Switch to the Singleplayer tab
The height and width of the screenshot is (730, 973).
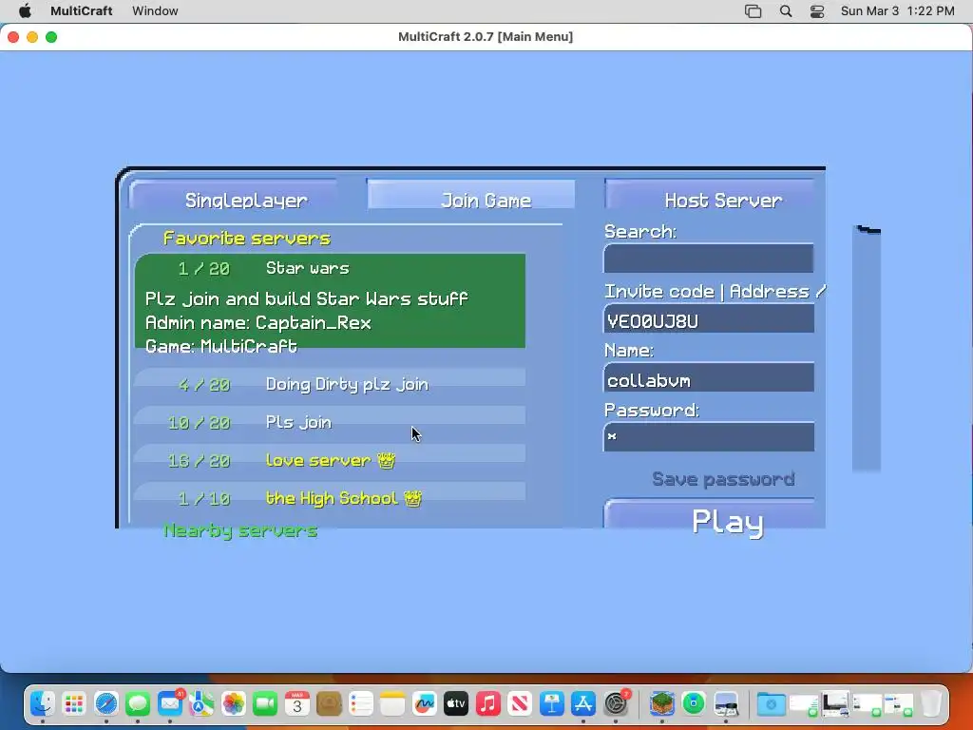point(234,196)
